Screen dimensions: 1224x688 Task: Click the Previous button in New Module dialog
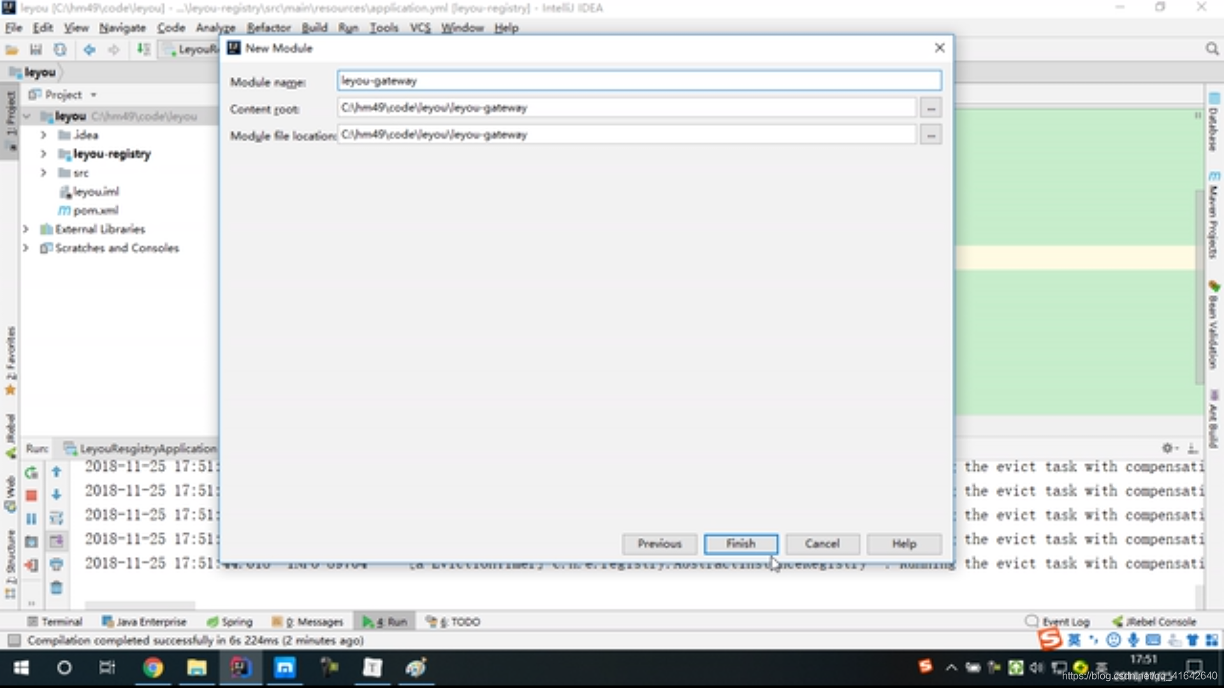tap(659, 543)
